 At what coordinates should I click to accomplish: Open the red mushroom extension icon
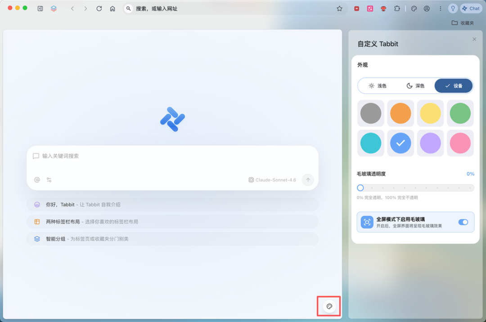pos(383,9)
